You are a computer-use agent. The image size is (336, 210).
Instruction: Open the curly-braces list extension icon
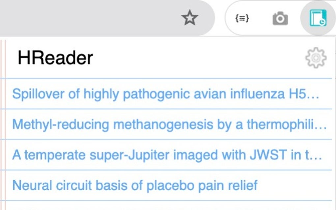242,18
